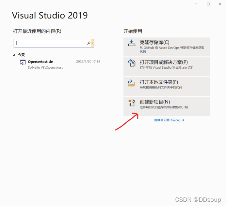This screenshot has width=226, height=206.
Task: Click the 选择具有代码基架的项目模板以开始 description
Action: coord(164,107)
